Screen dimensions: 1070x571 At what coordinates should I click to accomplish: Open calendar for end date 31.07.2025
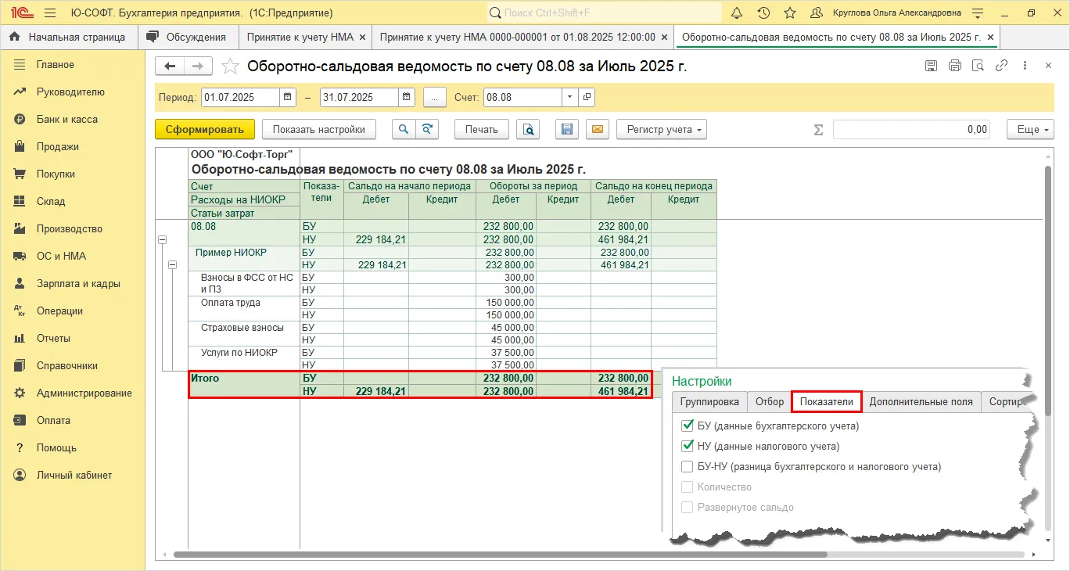coord(407,98)
